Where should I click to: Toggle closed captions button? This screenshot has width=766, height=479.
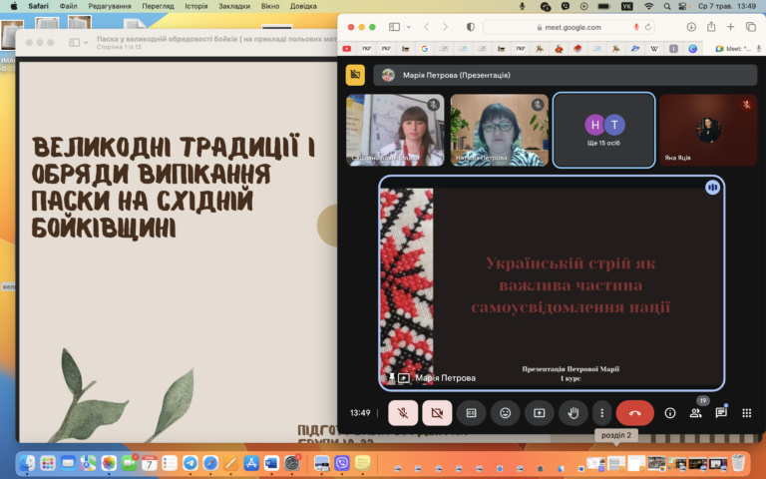(x=471, y=413)
